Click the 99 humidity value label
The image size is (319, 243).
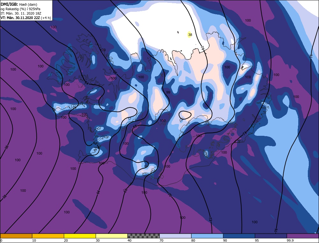pyautogui.click(x=168, y=92)
